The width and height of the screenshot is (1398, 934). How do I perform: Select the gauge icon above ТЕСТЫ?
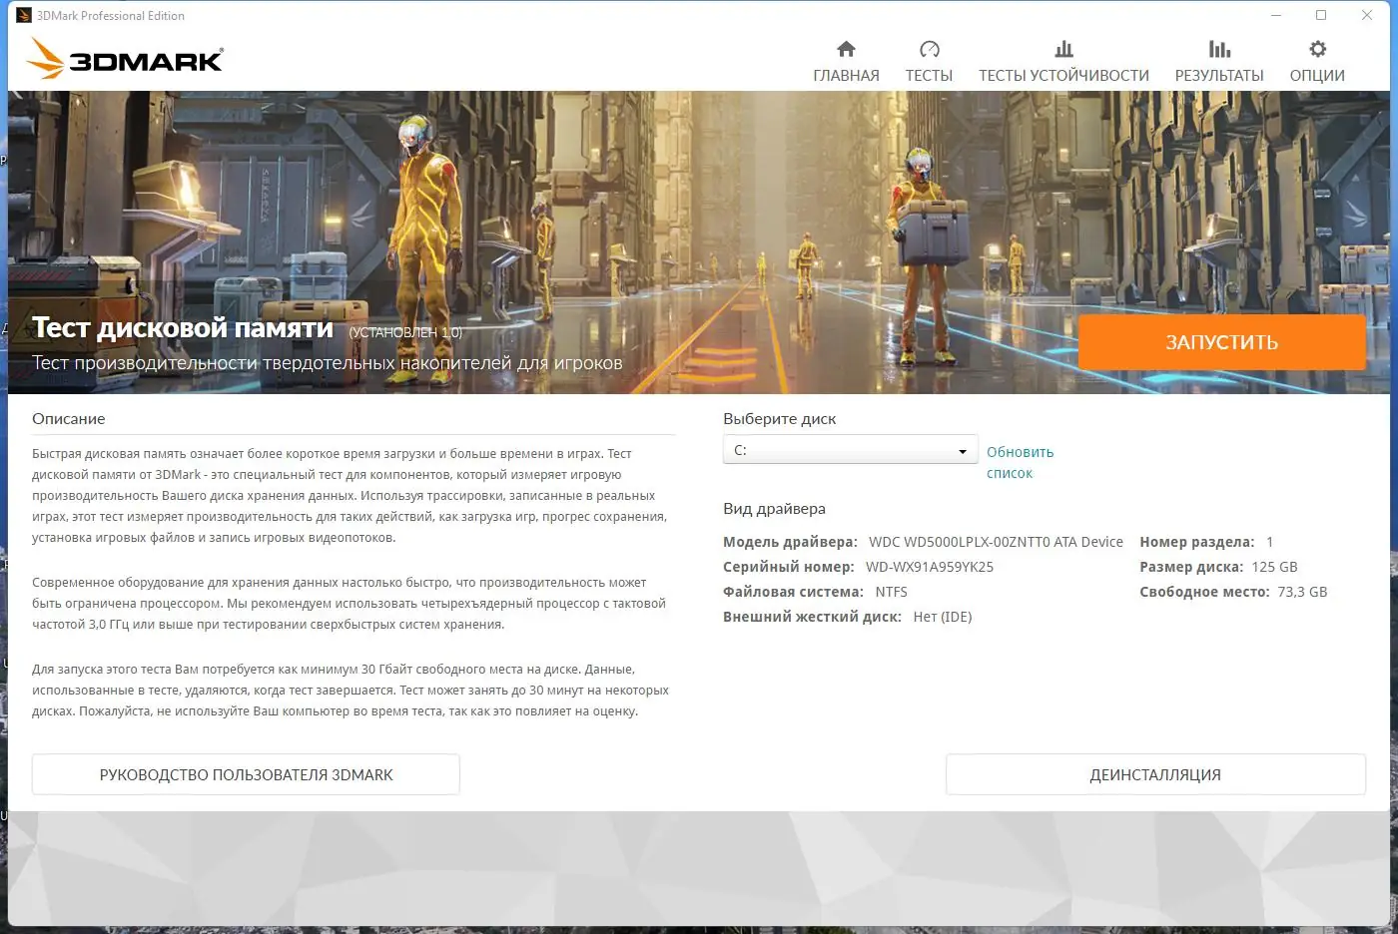(x=929, y=47)
